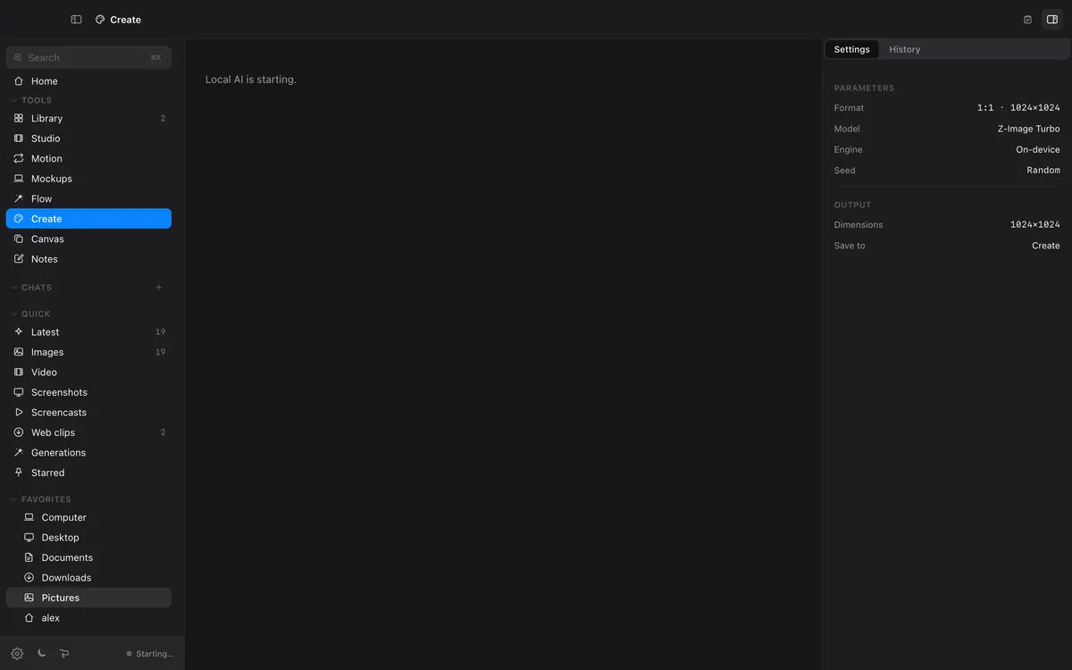
Task: Open the Mockups laptop icon
Action: coord(19,179)
